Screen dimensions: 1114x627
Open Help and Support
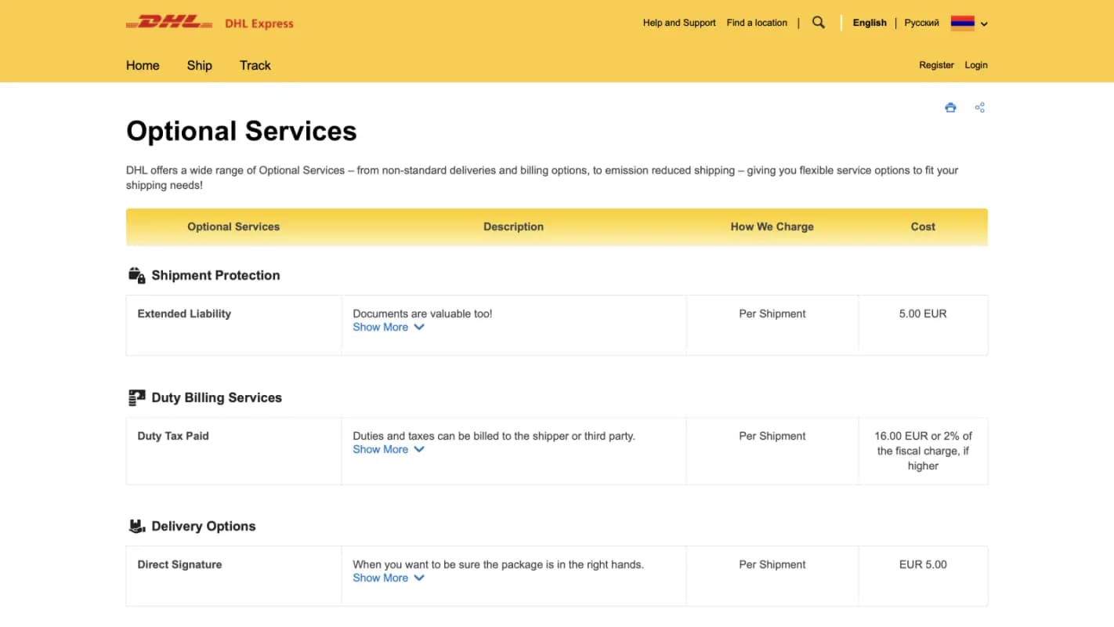679,23
